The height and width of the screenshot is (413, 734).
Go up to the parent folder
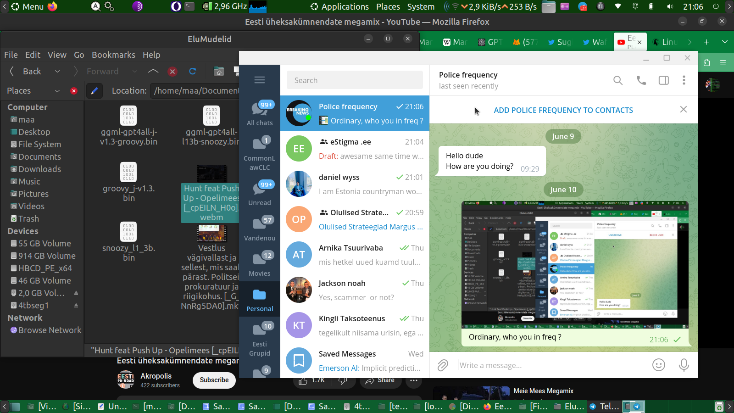click(x=153, y=71)
